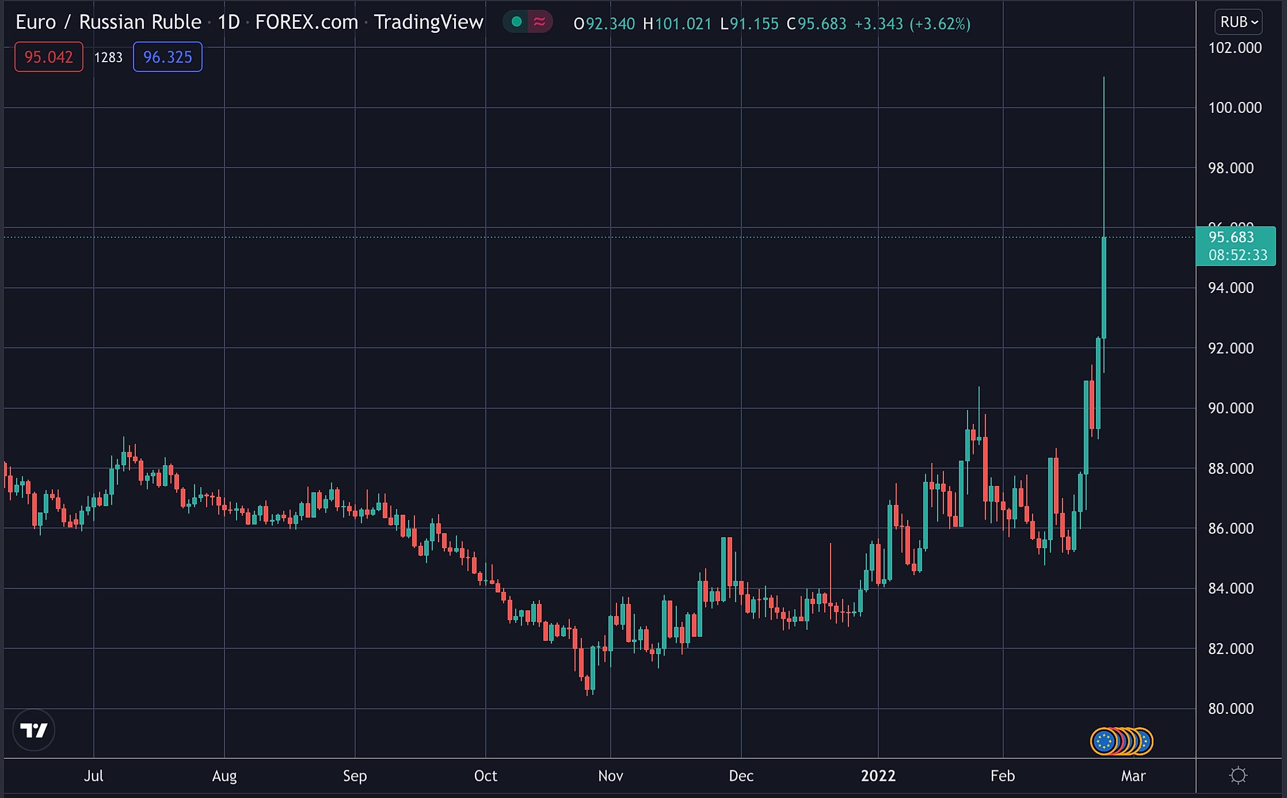Click the green market status dot
This screenshot has height=798, width=1287.
point(516,22)
